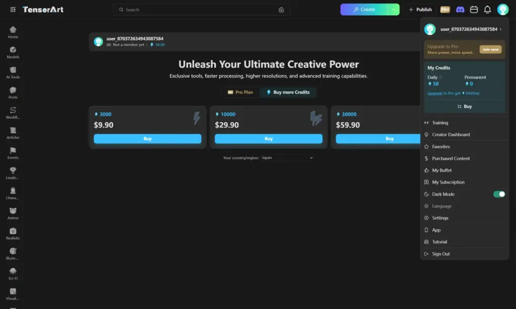Click the Publish button
The width and height of the screenshot is (516, 309).
click(420, 10)
